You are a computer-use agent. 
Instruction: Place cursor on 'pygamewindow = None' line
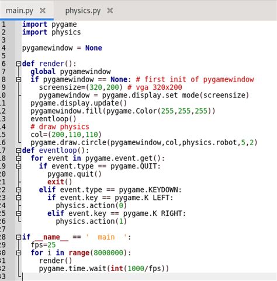coord(62,48)
